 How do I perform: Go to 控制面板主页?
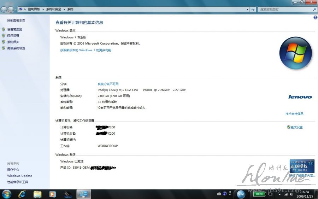pos(16,21)
